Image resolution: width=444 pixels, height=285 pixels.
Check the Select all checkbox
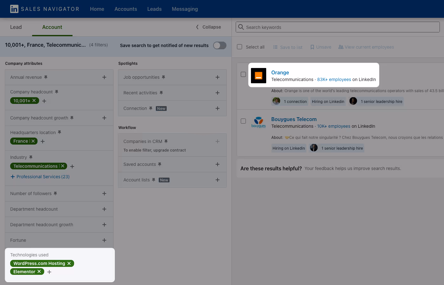click(239, 47)
